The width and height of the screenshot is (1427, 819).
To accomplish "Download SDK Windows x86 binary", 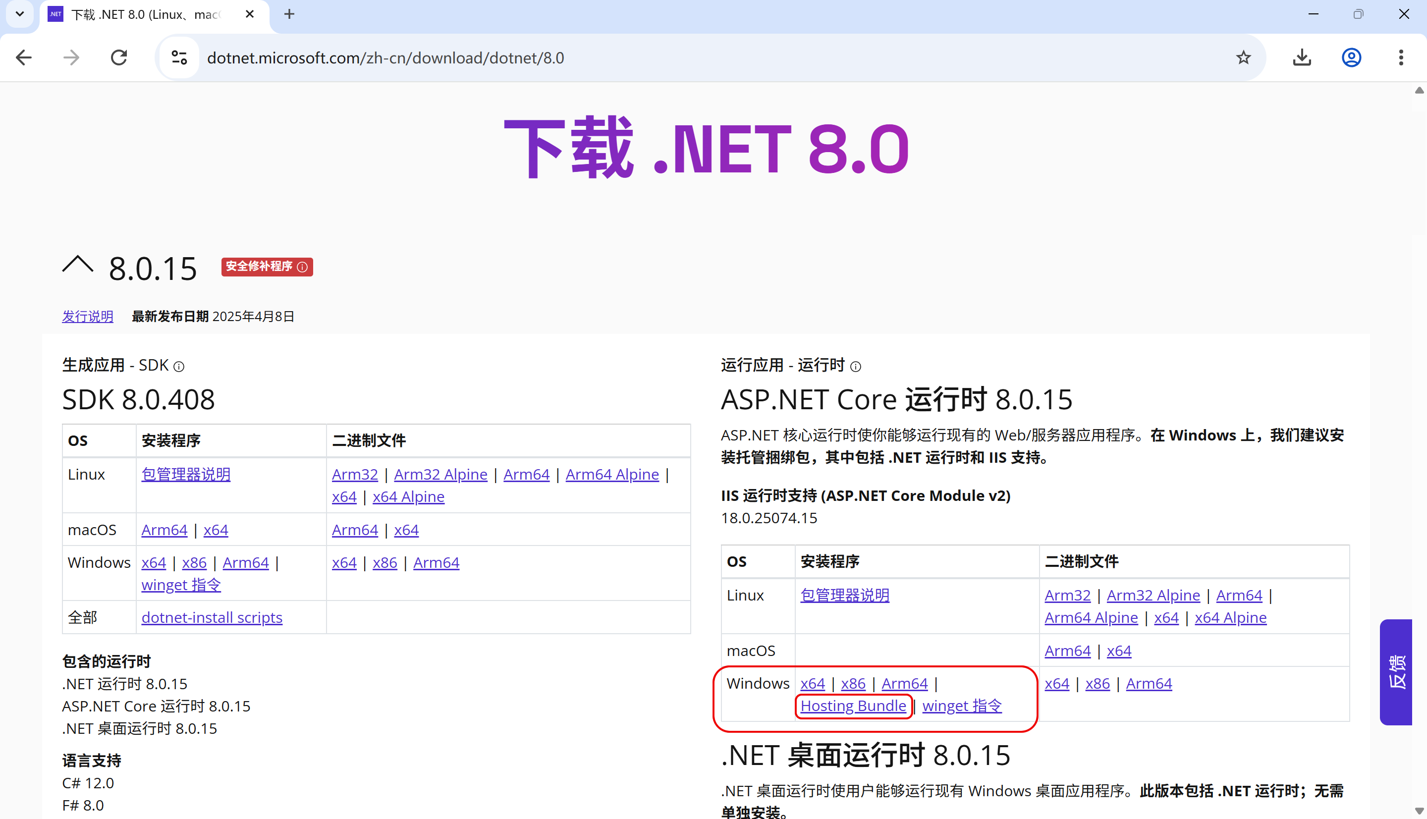I will (384, 562).
